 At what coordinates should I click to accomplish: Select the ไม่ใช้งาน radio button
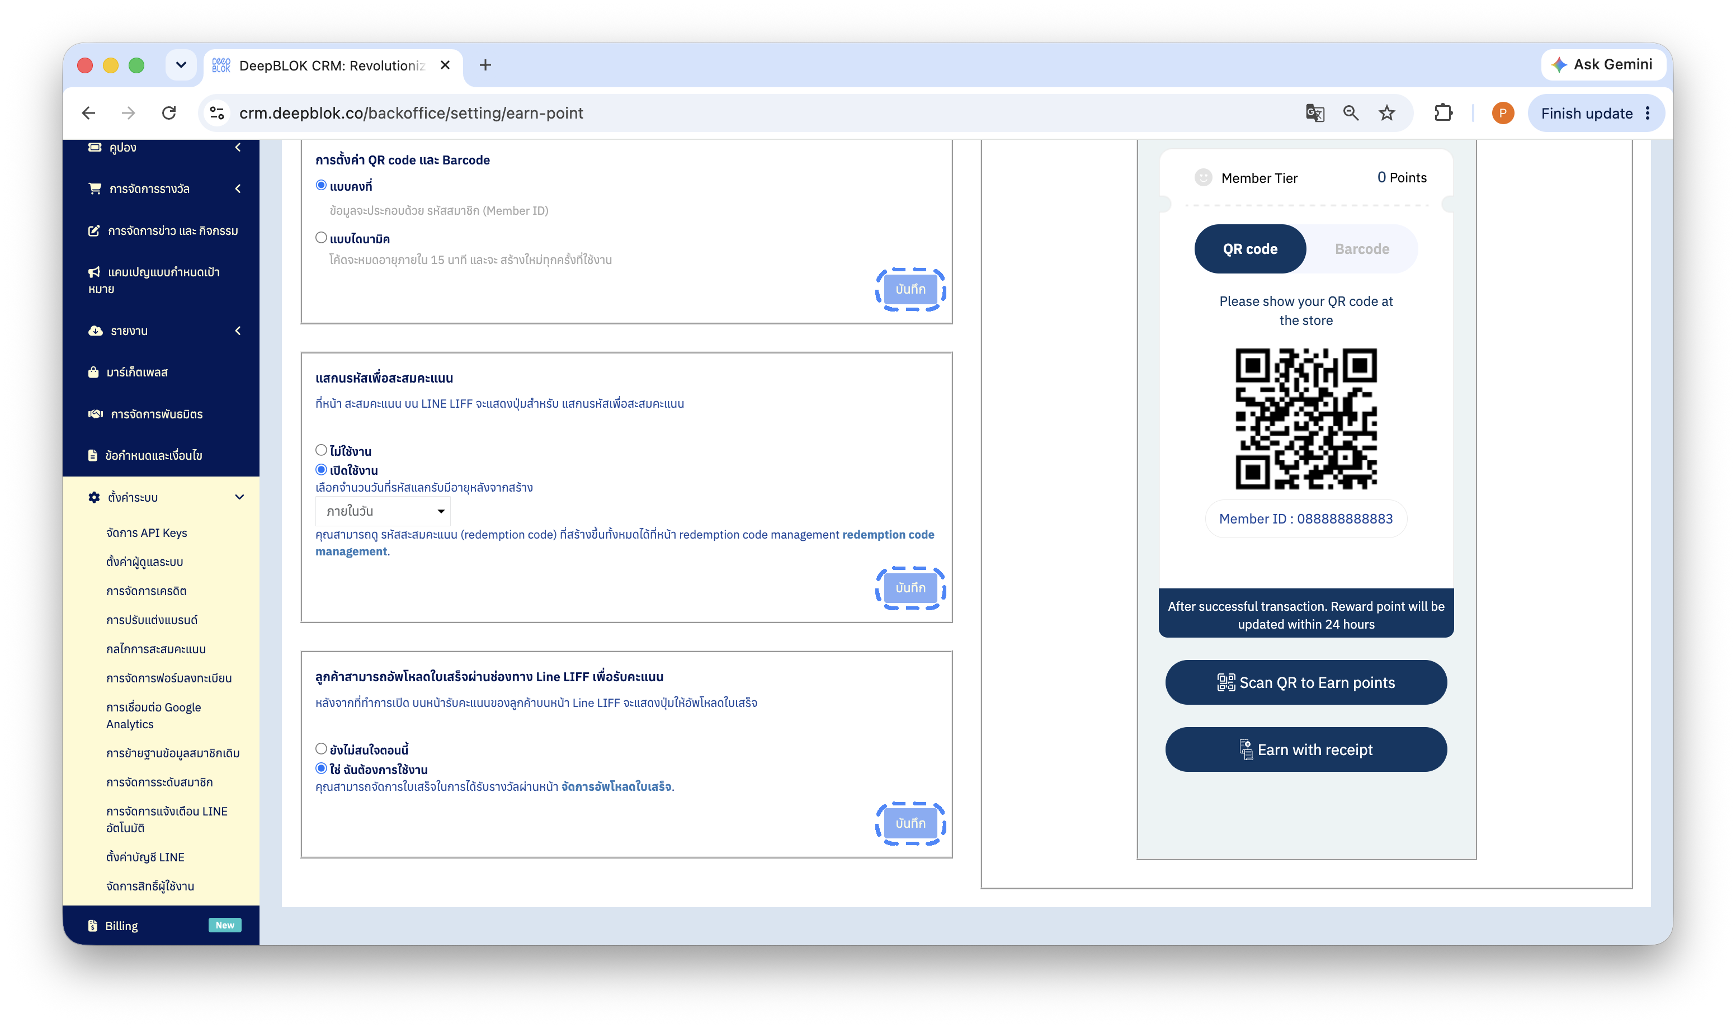(321, 450)
